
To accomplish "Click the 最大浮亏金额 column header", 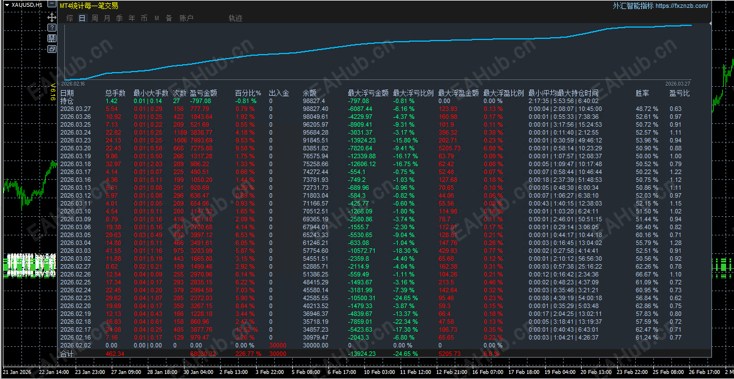I will [x=368, y=93].
